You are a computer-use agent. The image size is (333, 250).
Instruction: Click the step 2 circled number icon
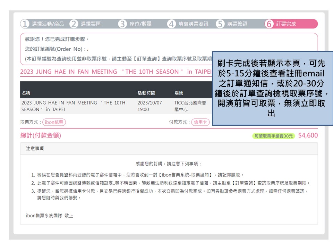[x=74, y=24]
